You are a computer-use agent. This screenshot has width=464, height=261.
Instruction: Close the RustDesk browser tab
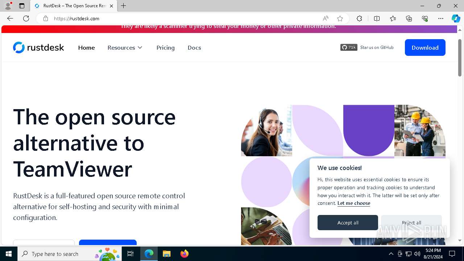coord(111,6)
